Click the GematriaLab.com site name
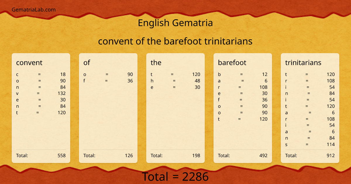351x184 pixels. (x=34, y=10)
